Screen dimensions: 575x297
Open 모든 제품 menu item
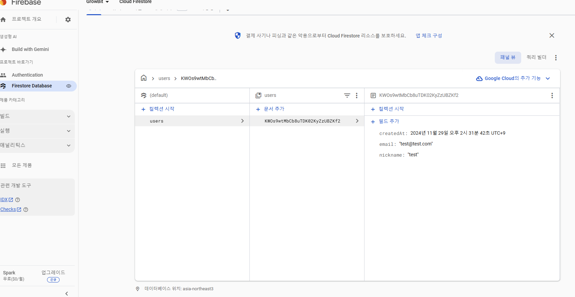pos(22,165)
